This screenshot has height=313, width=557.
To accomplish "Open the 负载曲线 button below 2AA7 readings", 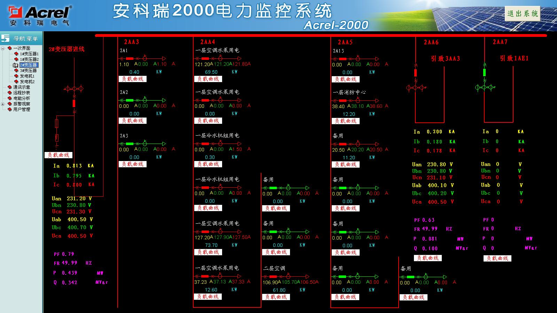I will tap(497, 258).
